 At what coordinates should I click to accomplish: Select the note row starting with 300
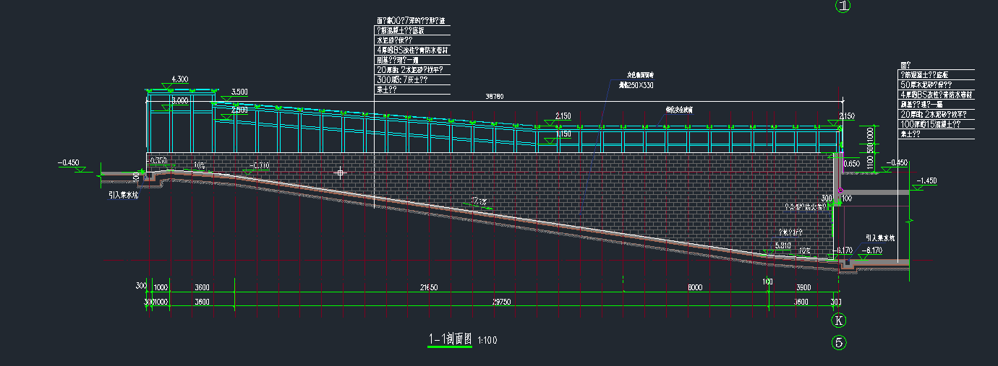tap(402, 80)
